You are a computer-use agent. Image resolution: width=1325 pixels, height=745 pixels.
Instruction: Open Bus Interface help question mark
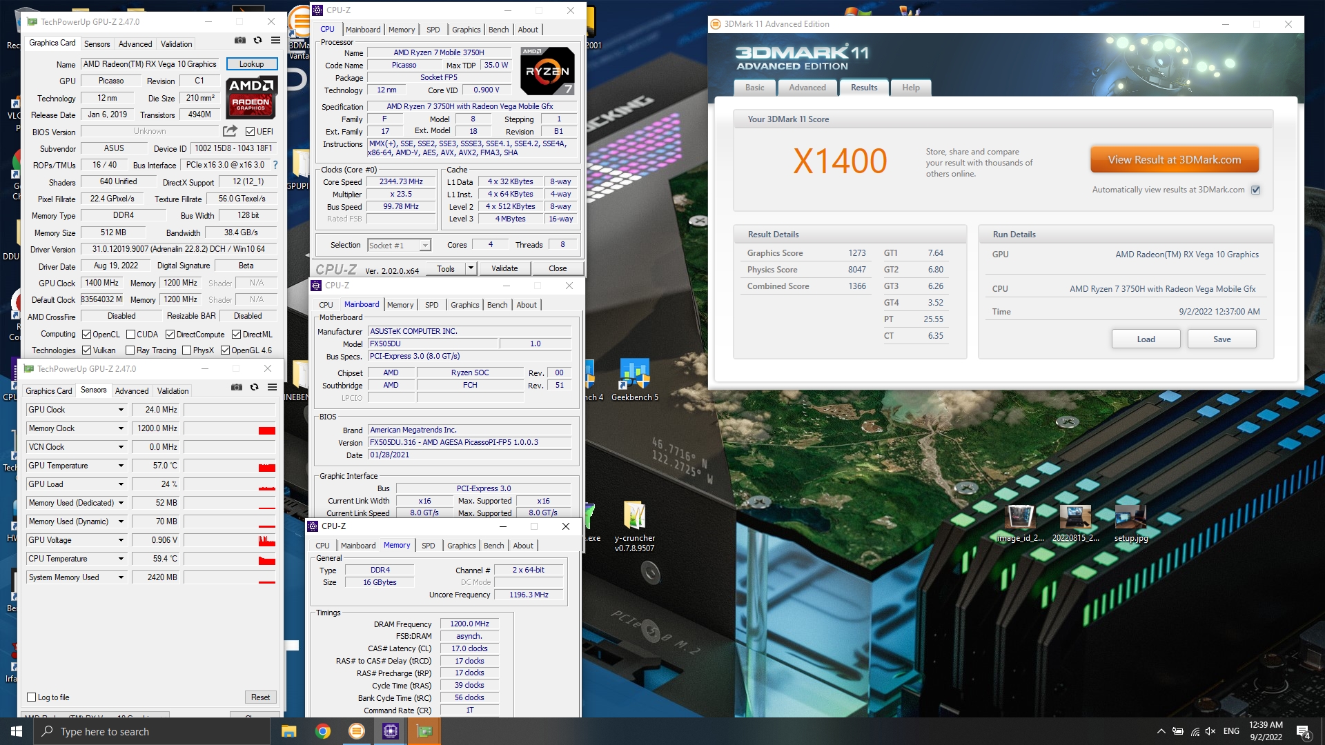coord(275,165)
